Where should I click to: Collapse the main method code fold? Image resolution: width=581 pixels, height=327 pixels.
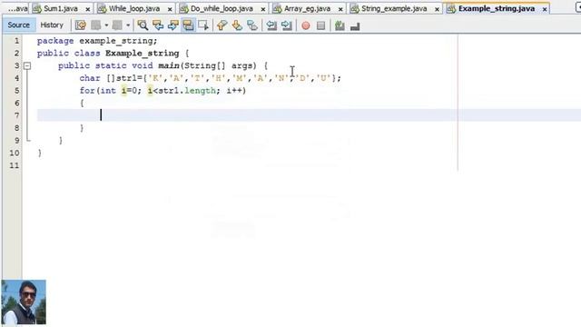point(27,65)
